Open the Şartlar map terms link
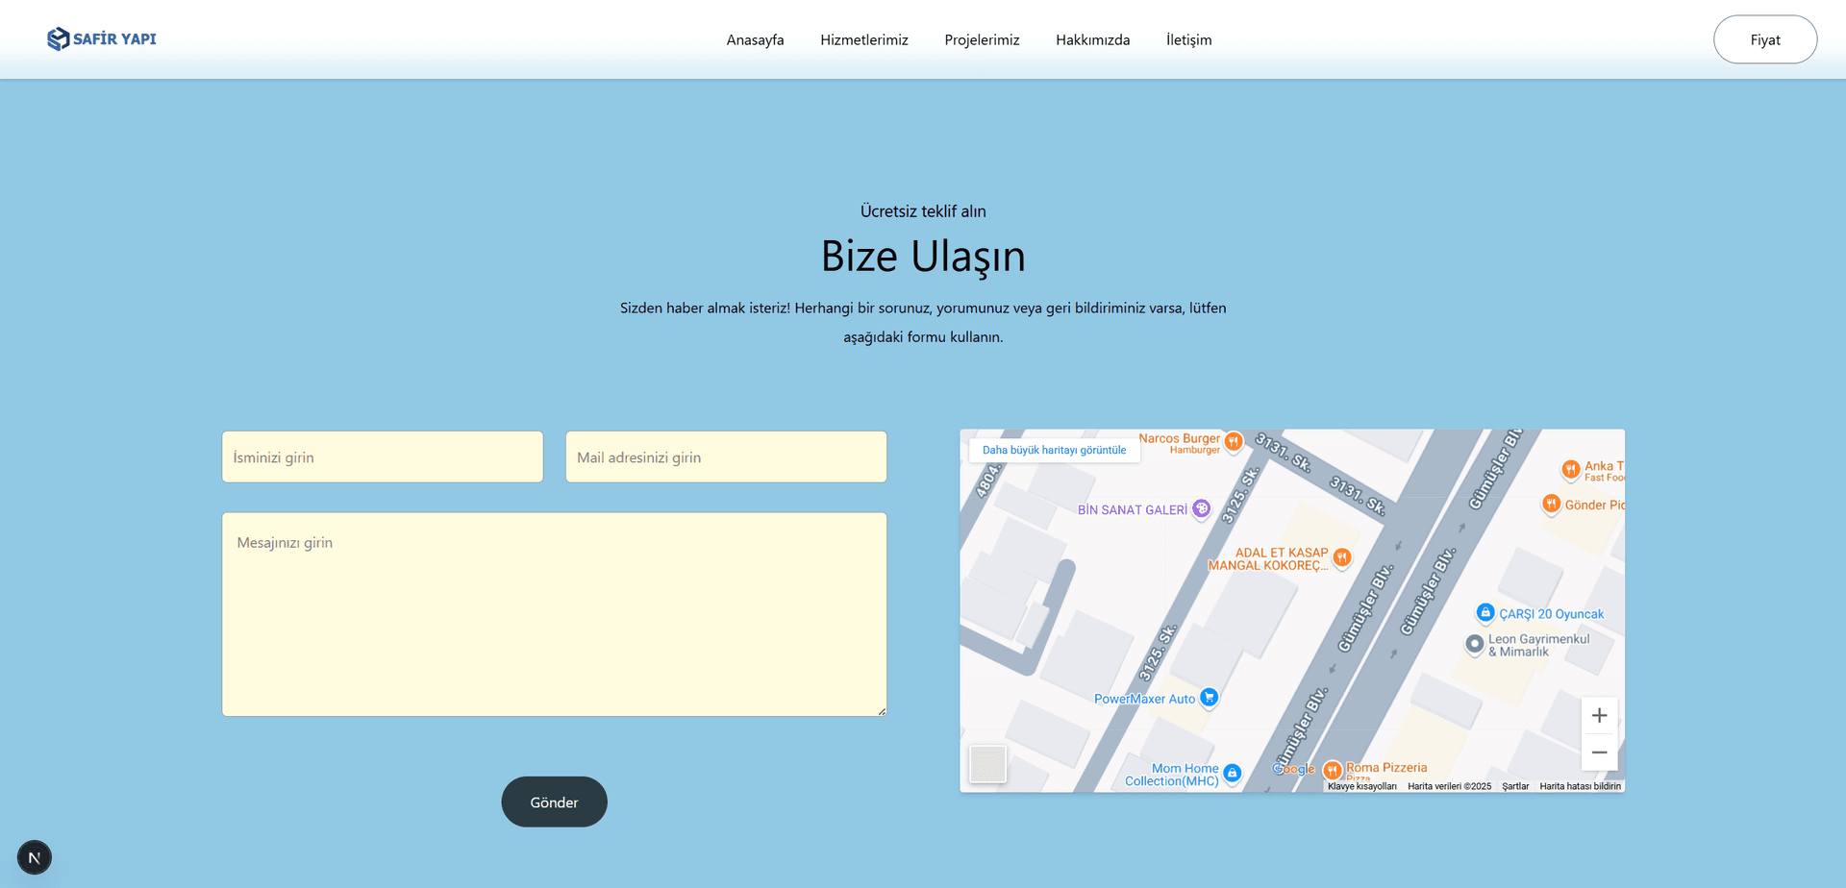 (1515, 786)
